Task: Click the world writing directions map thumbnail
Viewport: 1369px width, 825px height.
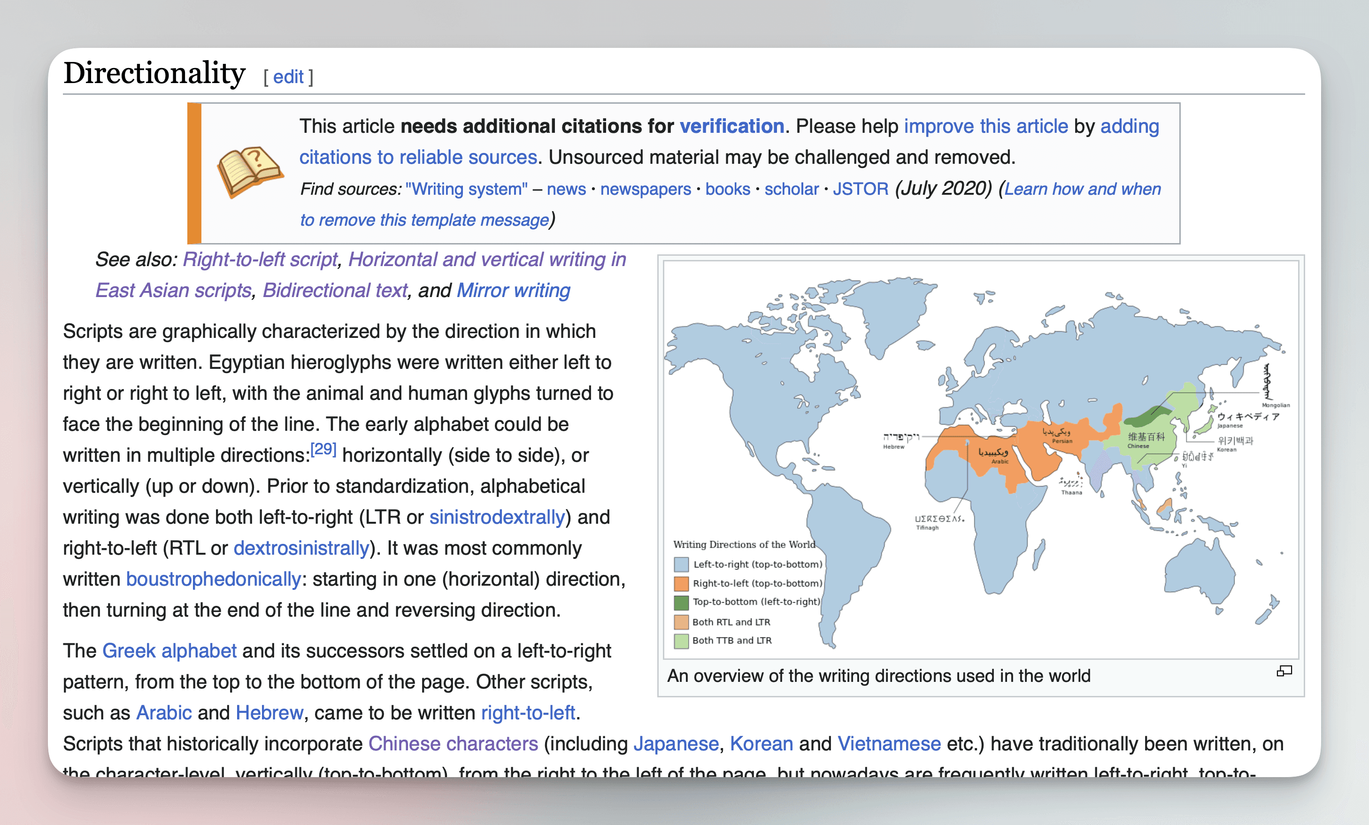Action: click(981, 459)
